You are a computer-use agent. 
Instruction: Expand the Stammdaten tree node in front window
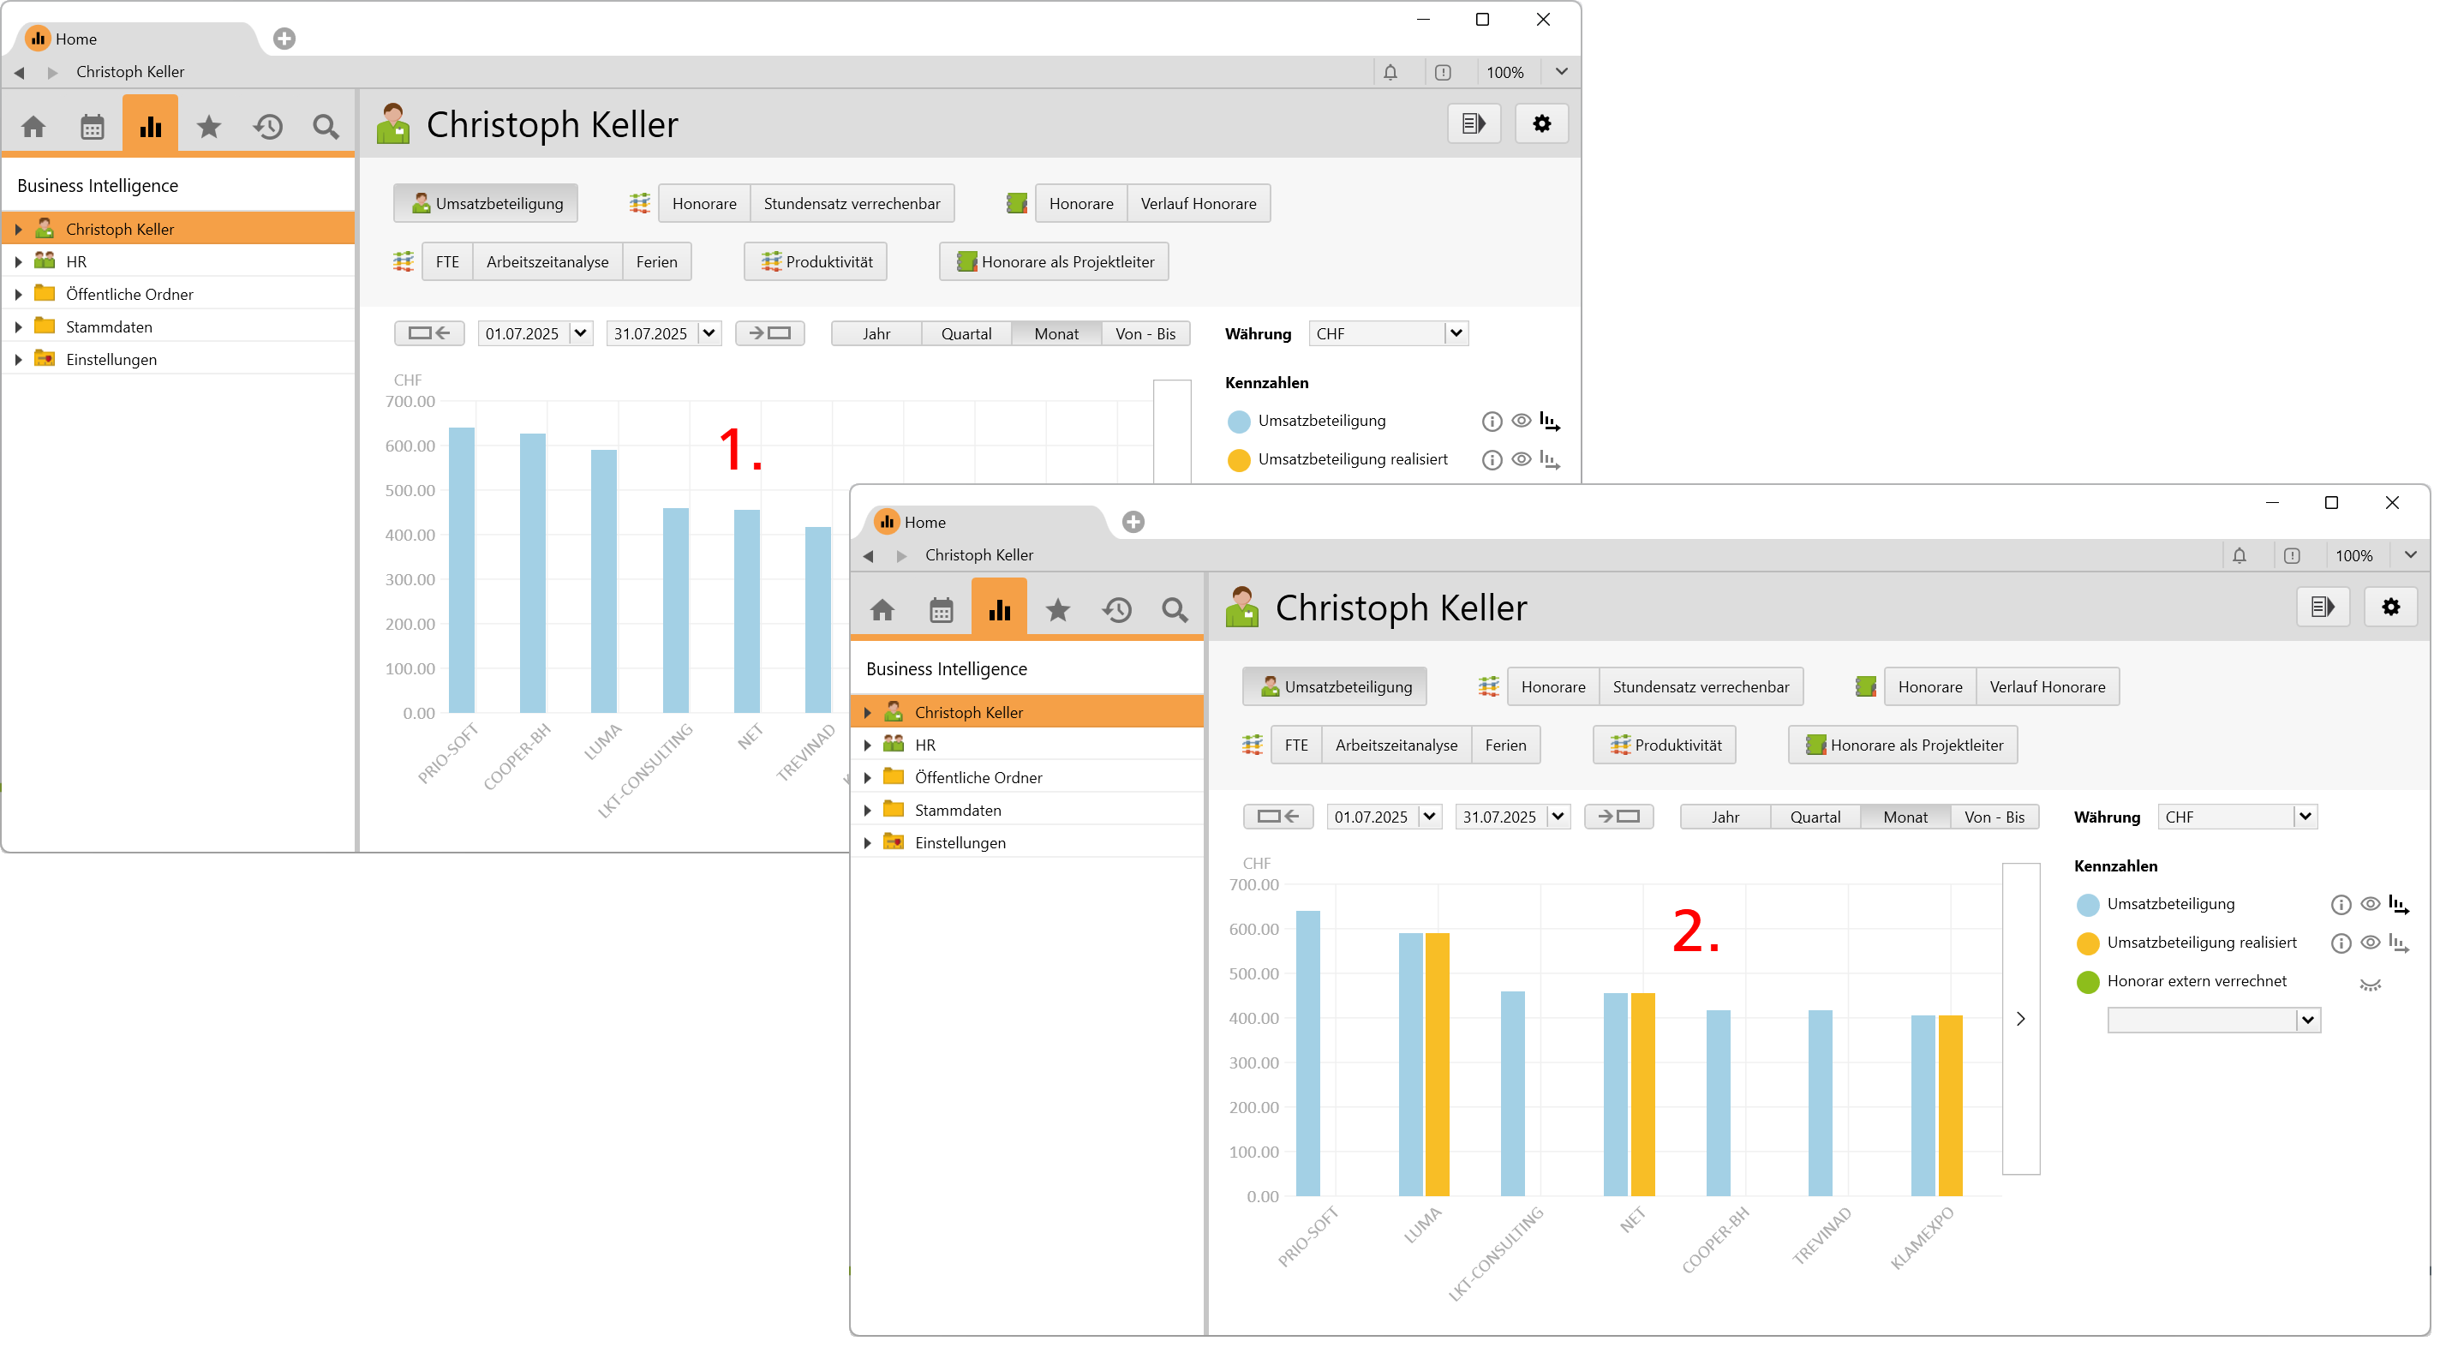coord(868,811)
